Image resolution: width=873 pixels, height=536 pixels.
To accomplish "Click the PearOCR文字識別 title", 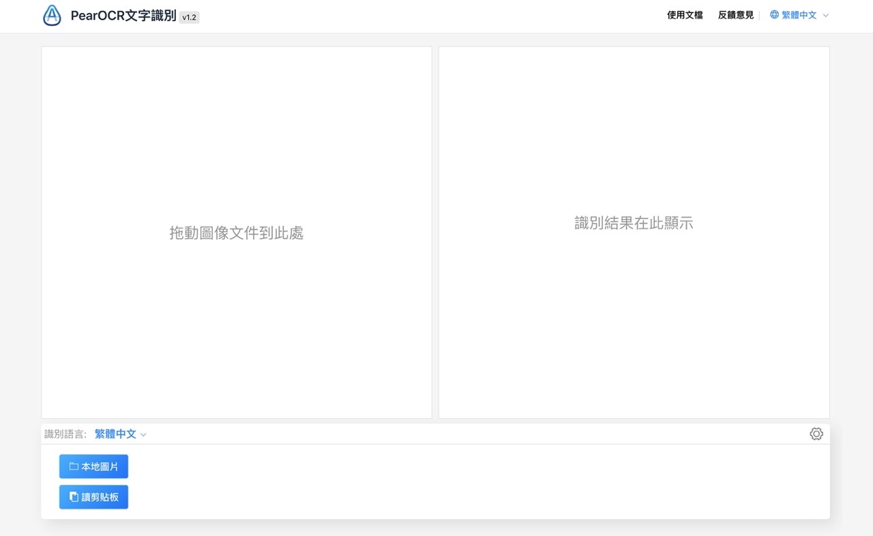I will click(x=123, y=16).
